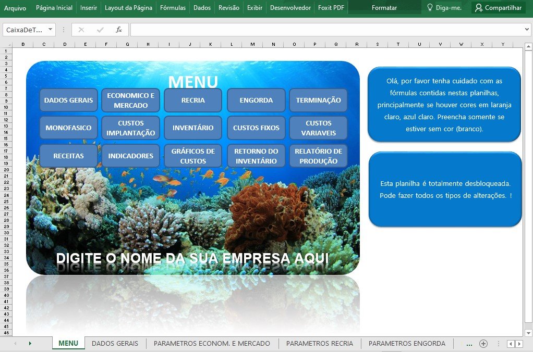Open GRÁFICOS DE CUSTOS button
This screenshot has height=352, width=533.
(193, 156)
